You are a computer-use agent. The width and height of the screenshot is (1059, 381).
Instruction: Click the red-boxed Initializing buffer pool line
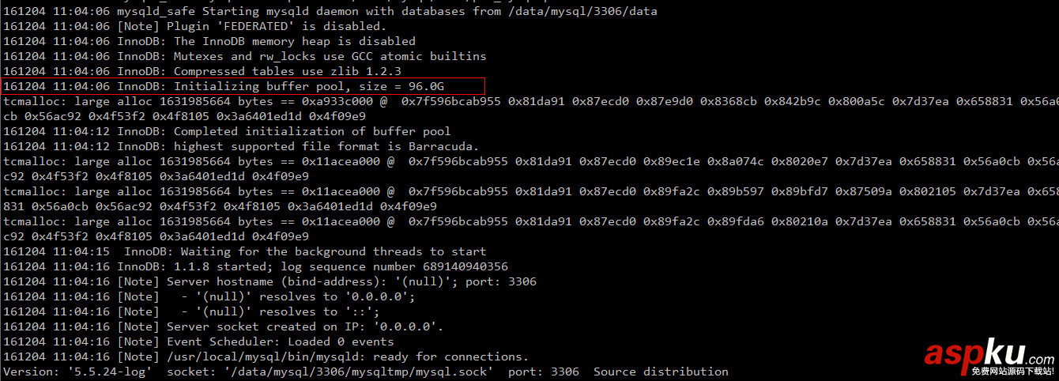tap(242, 86)
